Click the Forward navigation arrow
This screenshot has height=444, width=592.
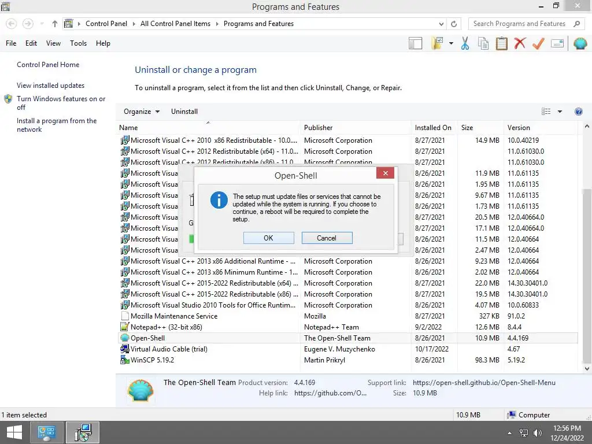tap(28, 24)
